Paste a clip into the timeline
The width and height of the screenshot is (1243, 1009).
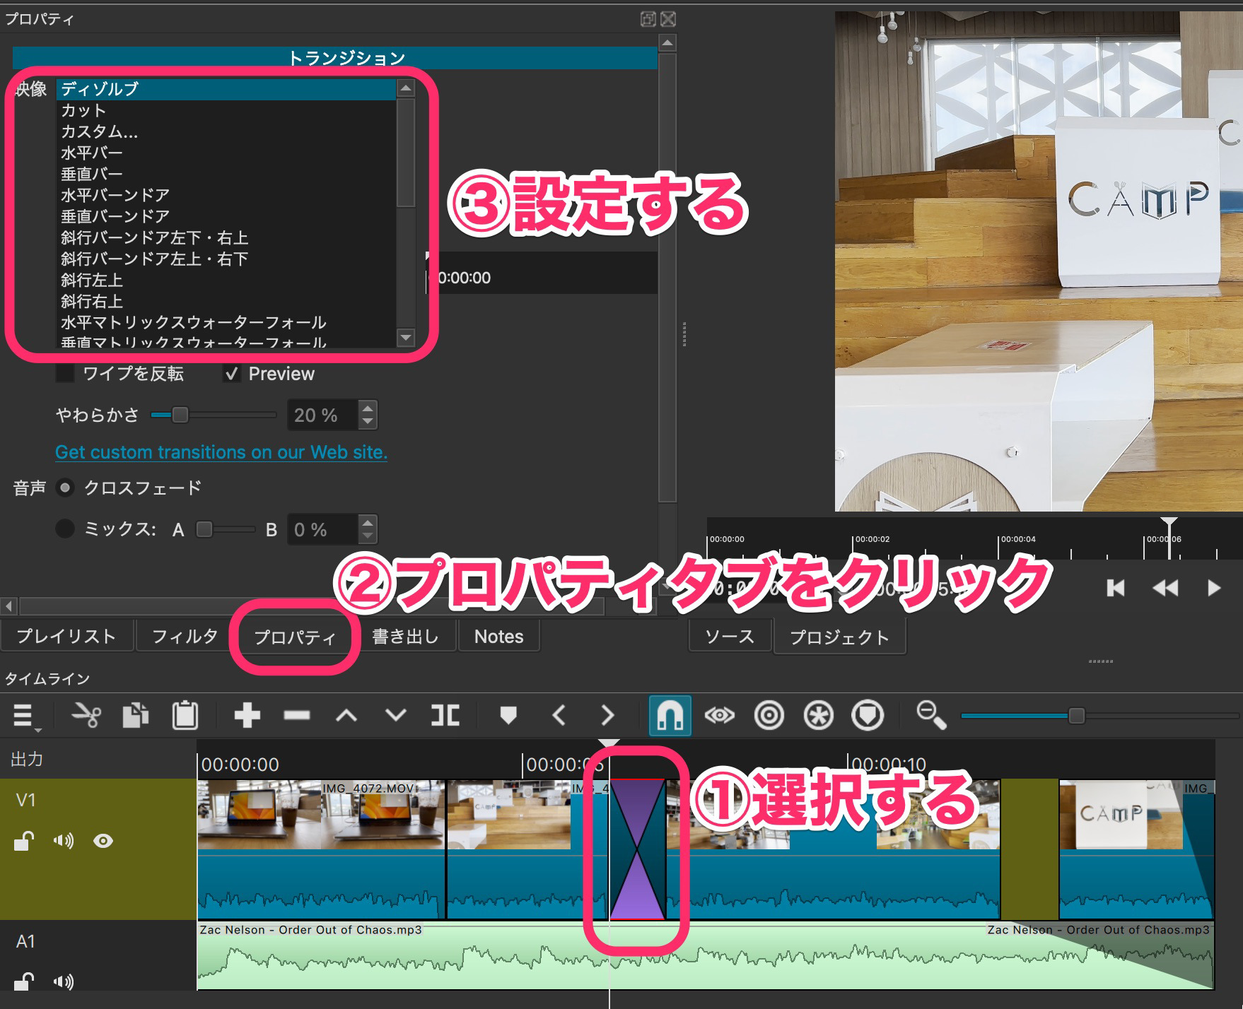(185, 715)
